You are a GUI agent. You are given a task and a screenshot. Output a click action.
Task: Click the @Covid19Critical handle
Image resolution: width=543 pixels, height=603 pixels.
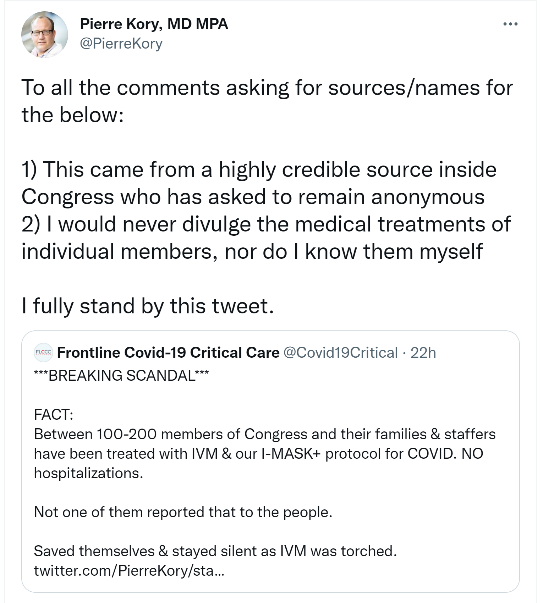[x=341, y=352]
